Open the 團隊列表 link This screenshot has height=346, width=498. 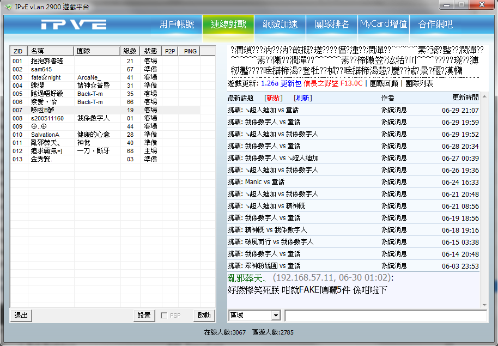(419, 83)
